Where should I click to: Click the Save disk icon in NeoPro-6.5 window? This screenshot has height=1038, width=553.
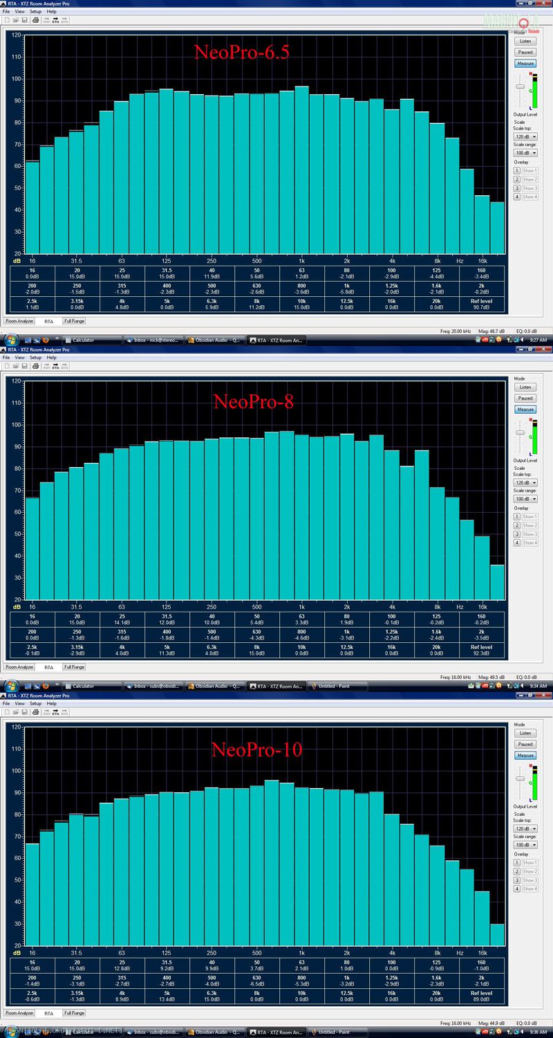point(25,20)
